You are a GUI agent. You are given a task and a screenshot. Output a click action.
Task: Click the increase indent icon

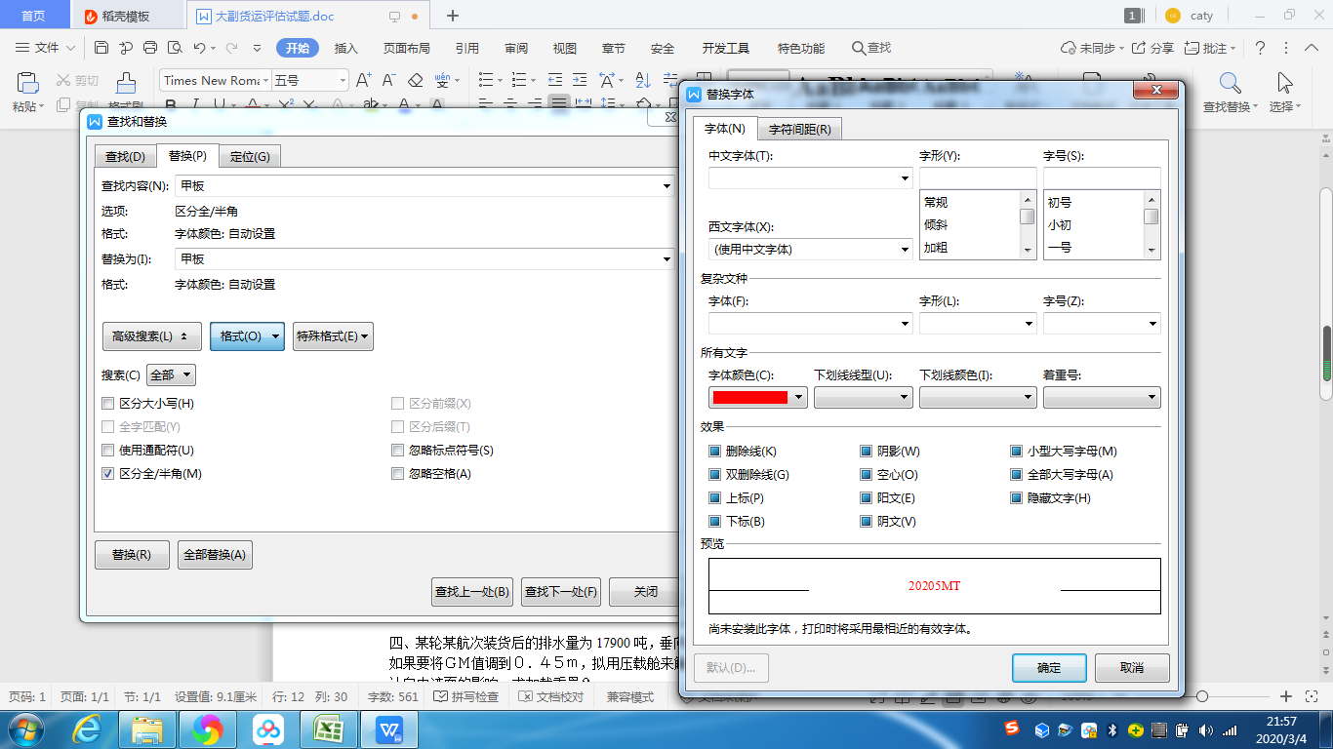(581, 80)
